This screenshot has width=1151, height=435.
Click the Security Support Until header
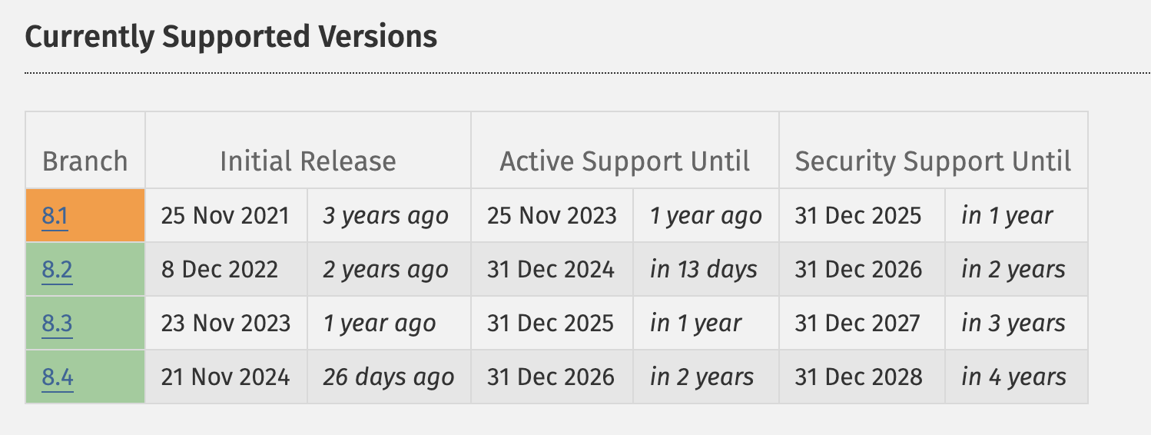coord(934,161)
